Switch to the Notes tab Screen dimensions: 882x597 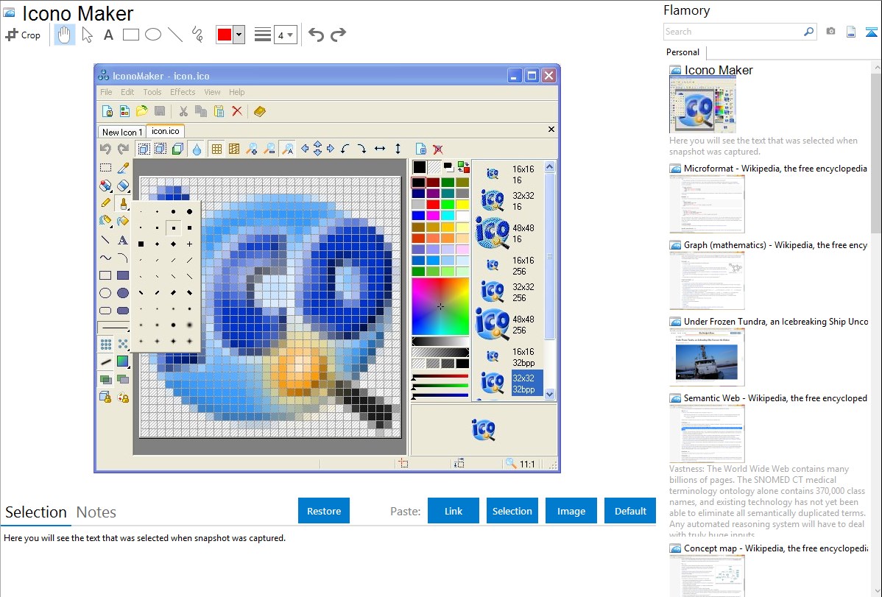click(96, 512)
